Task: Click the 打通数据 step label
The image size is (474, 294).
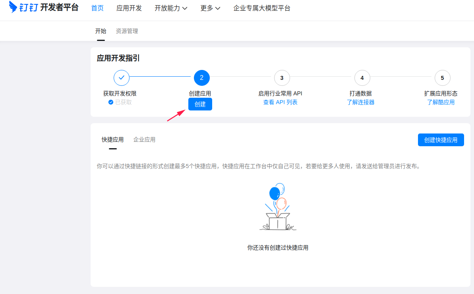Action: pyautogui.click(x=361, y=93)
